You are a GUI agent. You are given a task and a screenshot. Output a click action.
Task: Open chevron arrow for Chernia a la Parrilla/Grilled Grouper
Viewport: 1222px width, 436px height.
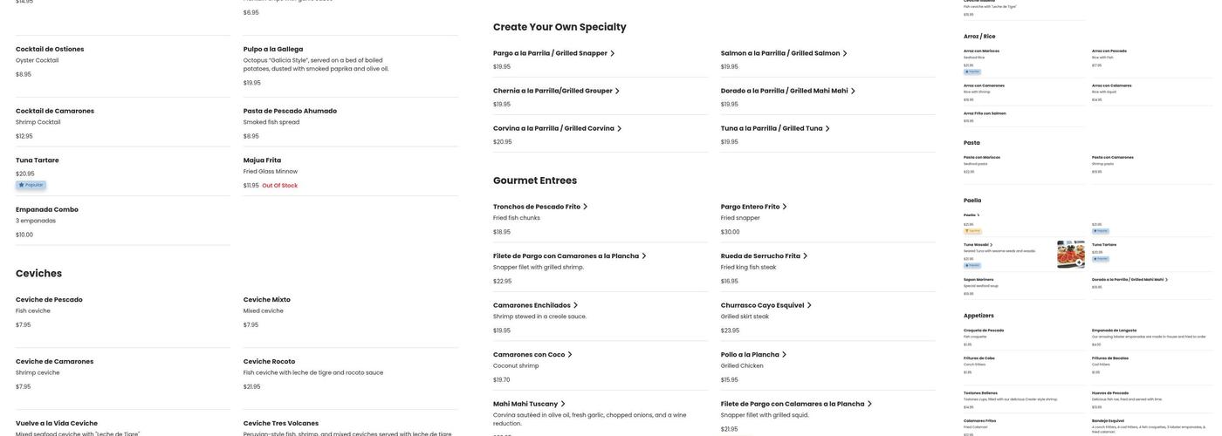(x=617, y=91)
